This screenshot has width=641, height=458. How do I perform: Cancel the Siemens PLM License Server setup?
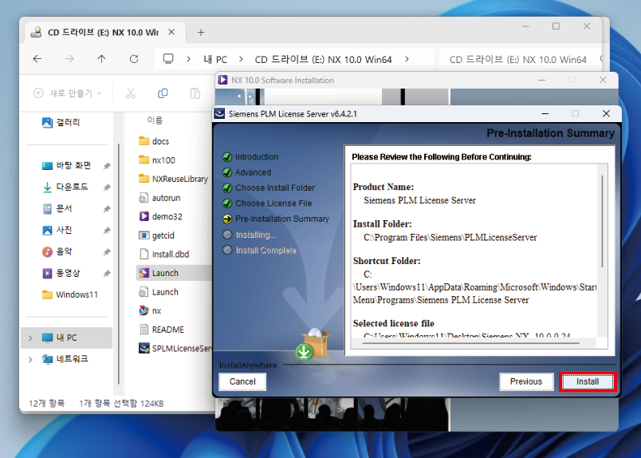(242, 381)
